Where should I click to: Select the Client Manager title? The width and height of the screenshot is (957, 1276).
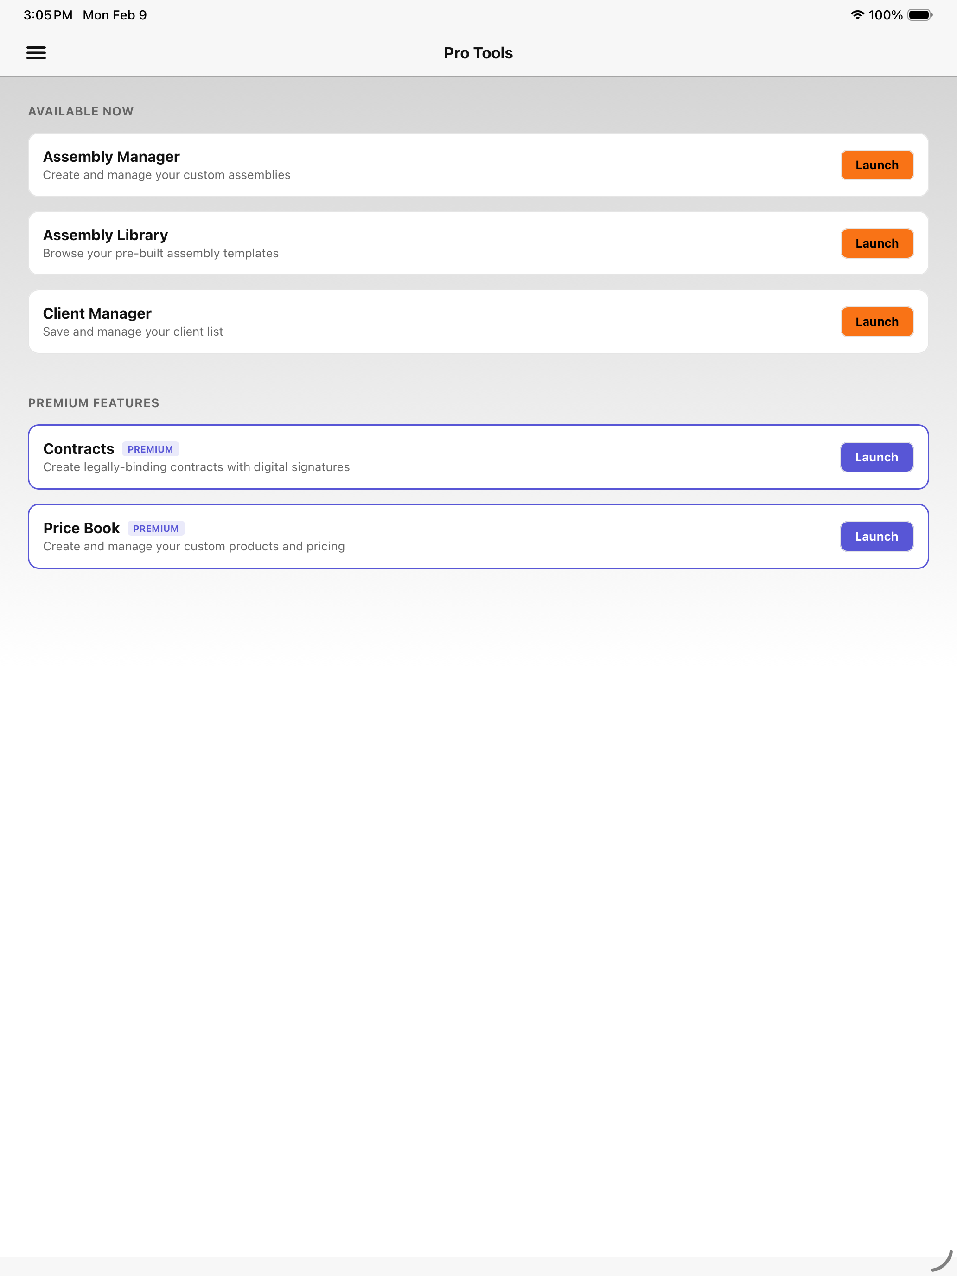(x=97, y=313)
